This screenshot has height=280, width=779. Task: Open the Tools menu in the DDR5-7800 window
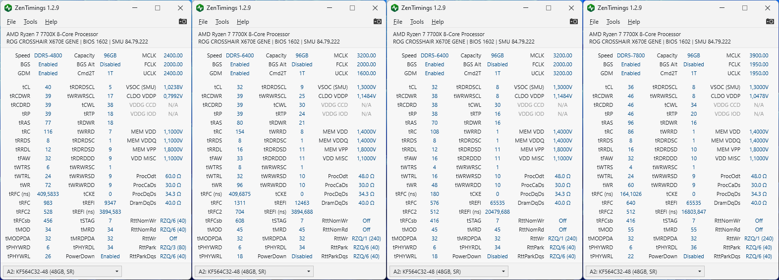tap(613, 22)
